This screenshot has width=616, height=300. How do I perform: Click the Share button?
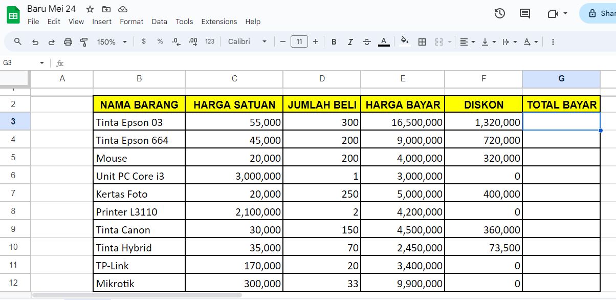600,13
